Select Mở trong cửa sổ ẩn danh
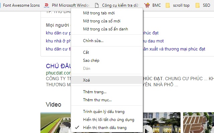 [x=107, y=29]
